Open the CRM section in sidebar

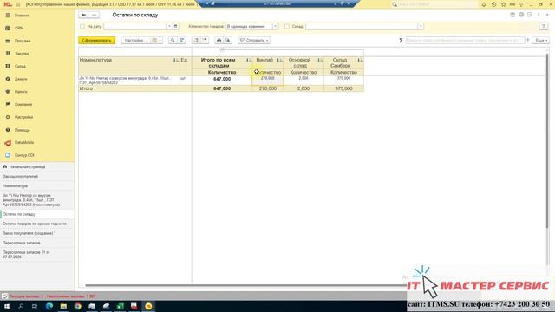click(19, 28)
